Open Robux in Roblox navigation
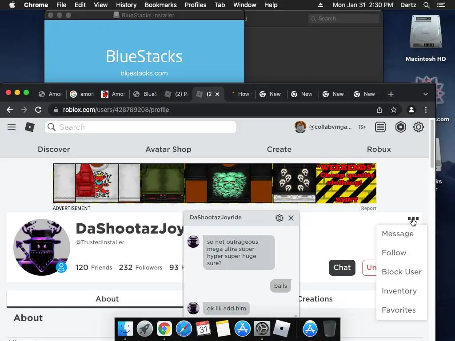Image resolution: width=455 pixels, height=341 pixels. pyautogui.click(x=379, y=149)
